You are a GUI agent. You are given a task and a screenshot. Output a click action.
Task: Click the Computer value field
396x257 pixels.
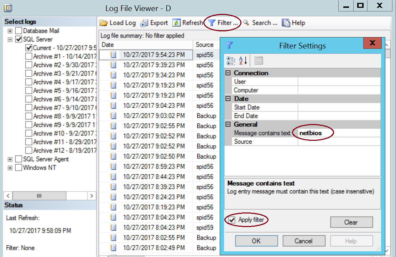[339, 90]
